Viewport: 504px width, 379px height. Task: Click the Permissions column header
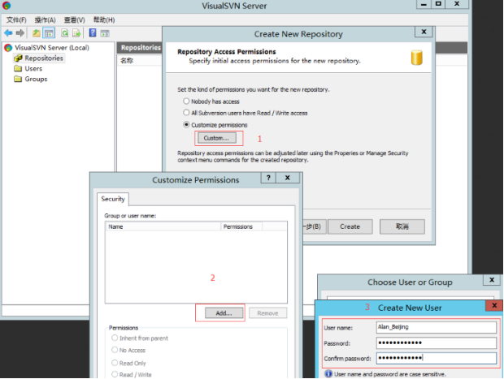pos(241,226)
